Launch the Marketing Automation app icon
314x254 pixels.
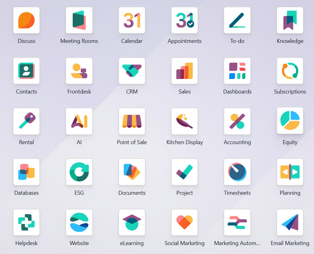[237, 222]
